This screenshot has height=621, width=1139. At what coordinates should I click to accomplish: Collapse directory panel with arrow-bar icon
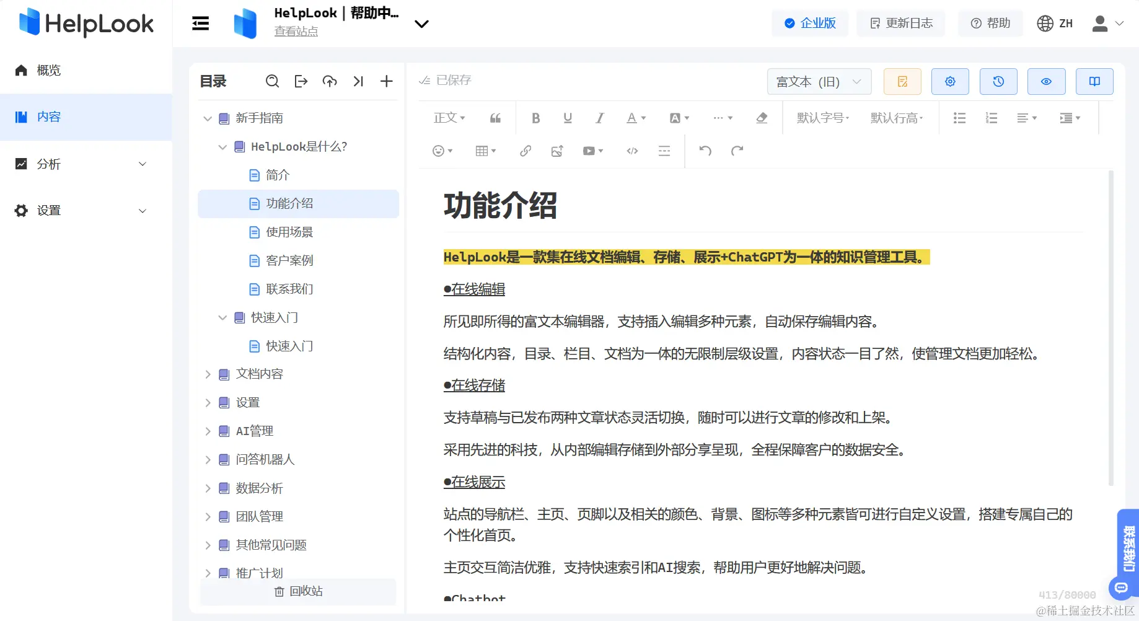[358, 81]
